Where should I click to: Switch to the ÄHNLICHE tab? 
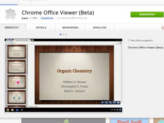(100, 28)
